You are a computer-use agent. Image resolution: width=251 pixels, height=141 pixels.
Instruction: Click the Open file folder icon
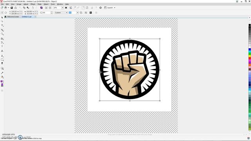(x=6, y=8)
